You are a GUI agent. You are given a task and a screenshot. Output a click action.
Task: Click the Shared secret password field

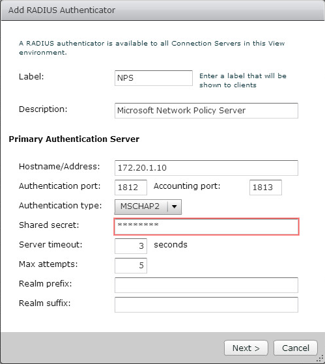(206, 227)
